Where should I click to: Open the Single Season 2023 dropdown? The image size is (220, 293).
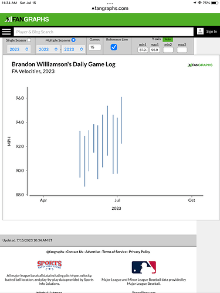click(x=19, y=49)
